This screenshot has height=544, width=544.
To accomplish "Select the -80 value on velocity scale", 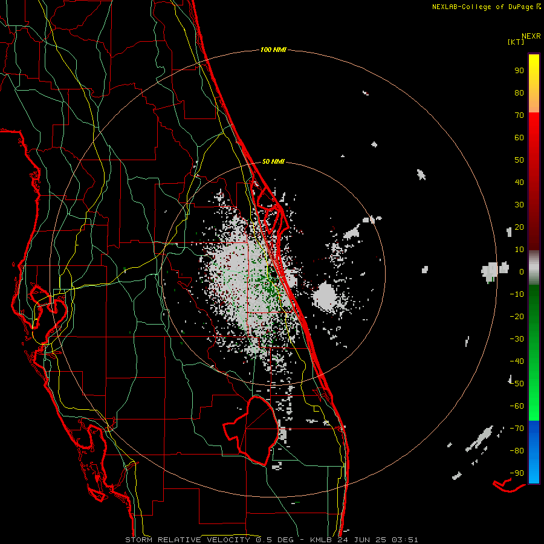I will (x=517, y=451).
